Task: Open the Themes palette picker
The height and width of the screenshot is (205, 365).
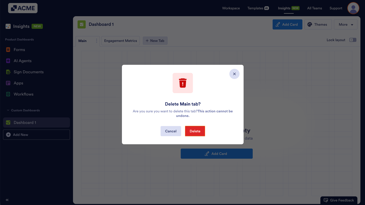Action: [318, 24]
